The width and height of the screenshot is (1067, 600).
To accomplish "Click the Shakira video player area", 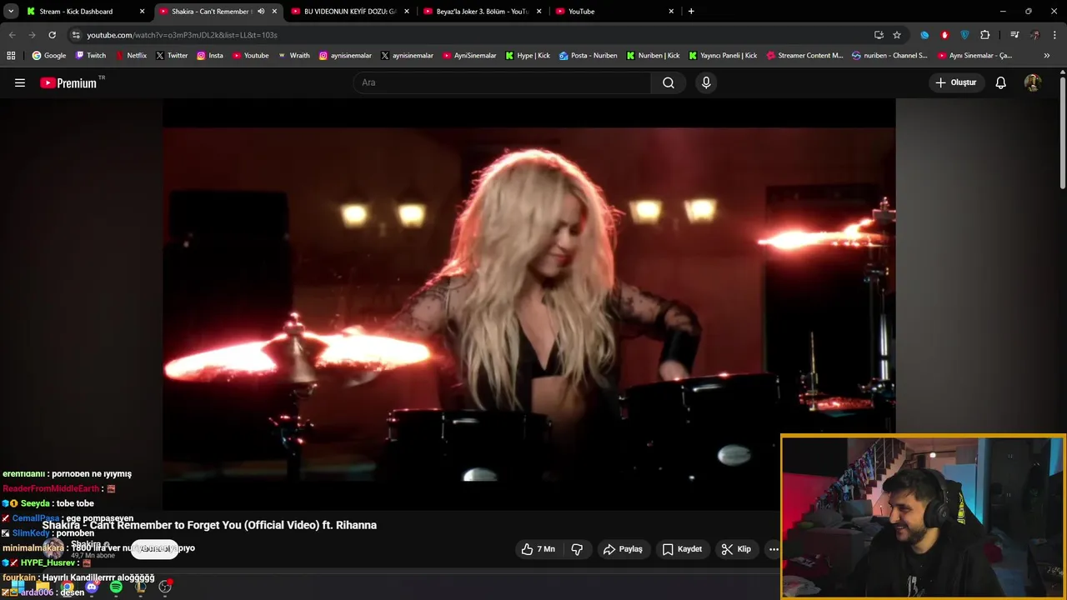I will tap(529, 304).
